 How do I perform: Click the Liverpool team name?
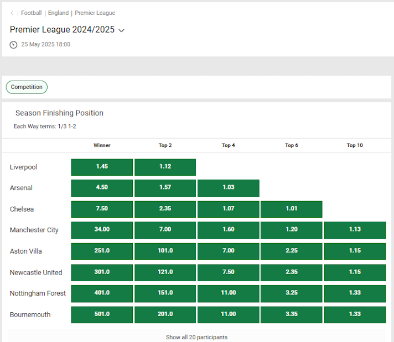pos(23,167)
